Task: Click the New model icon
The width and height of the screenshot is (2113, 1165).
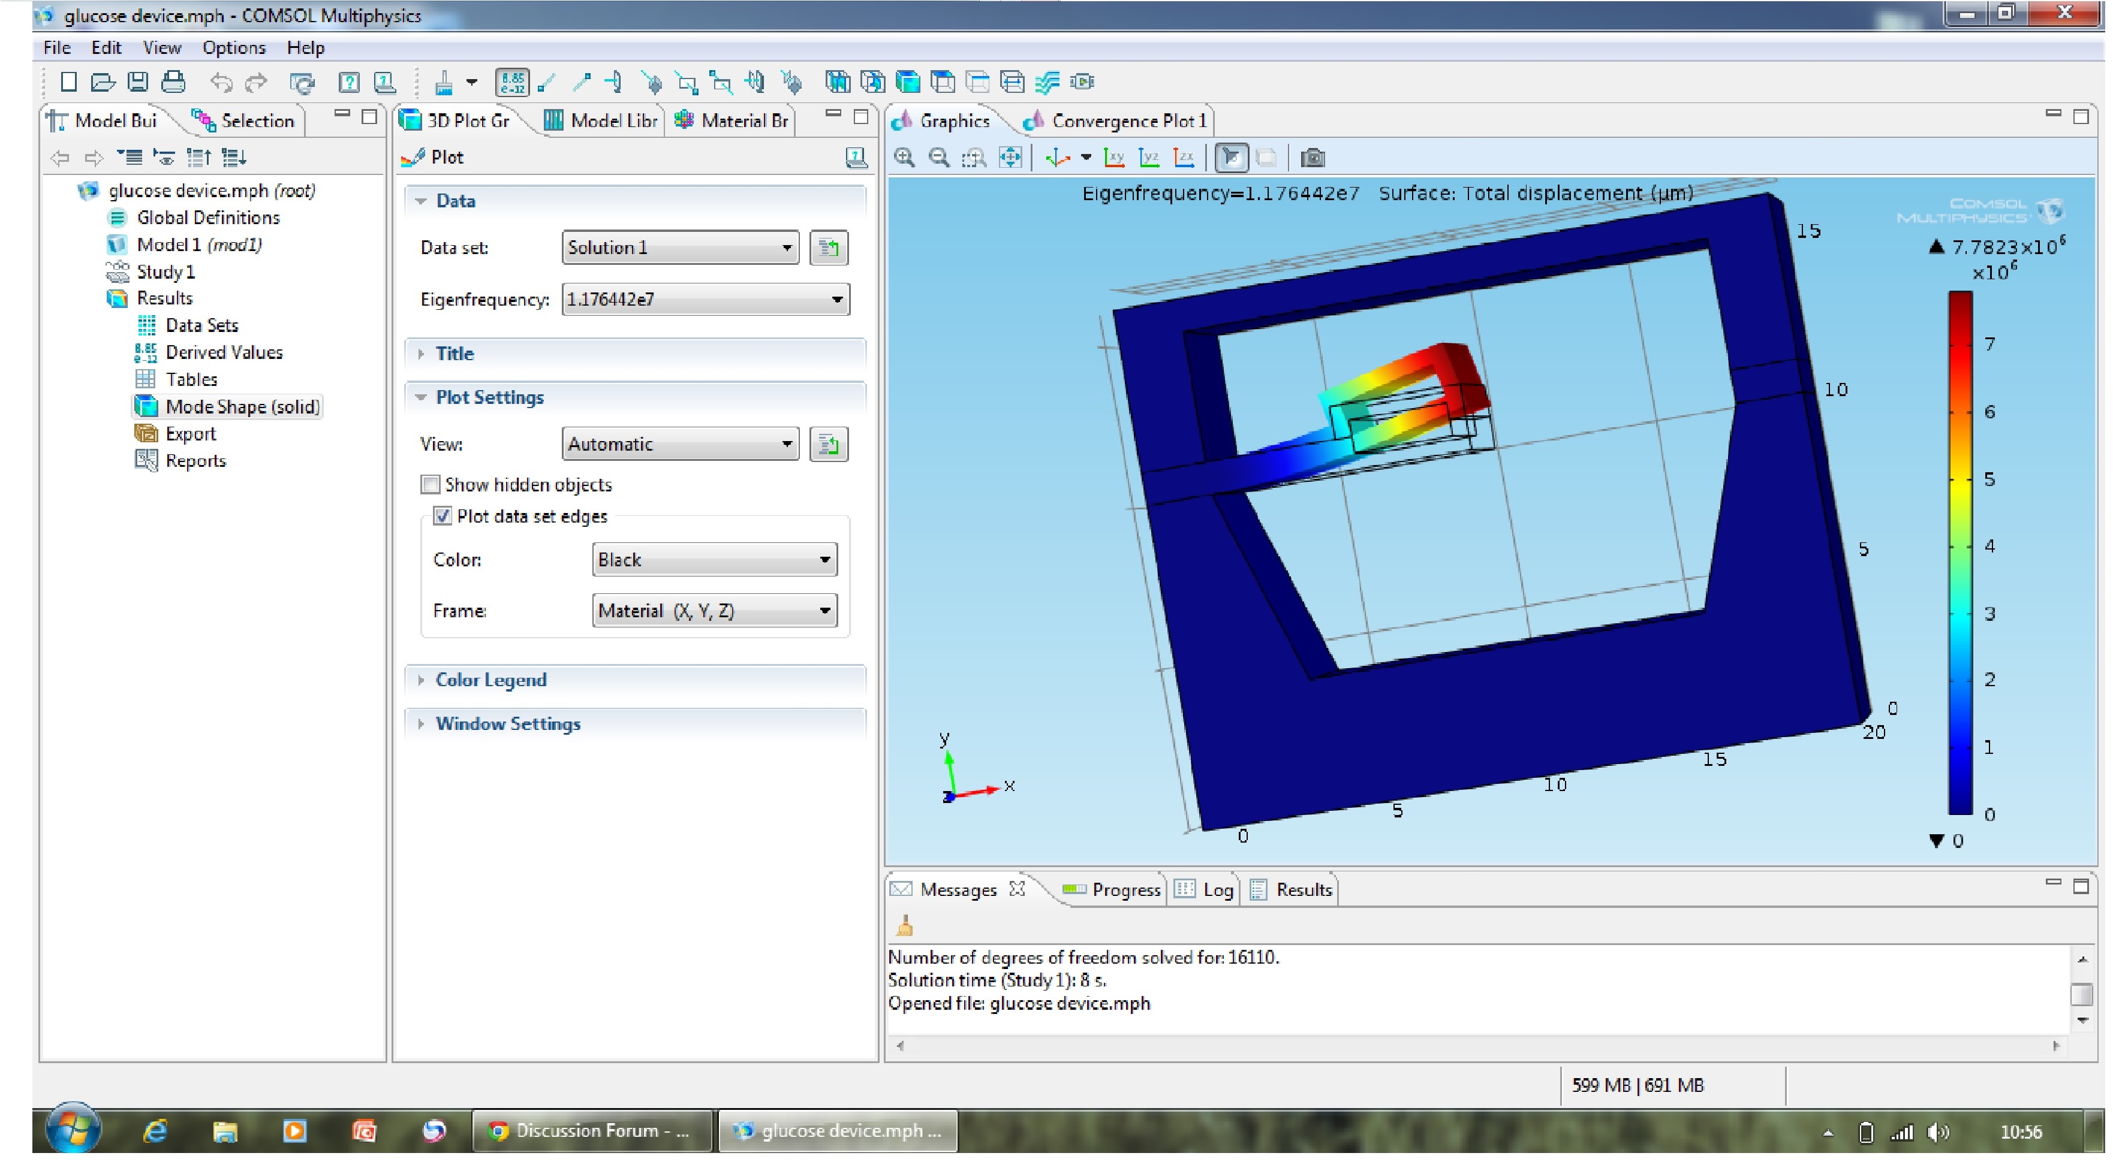Action: pos(69,82)
